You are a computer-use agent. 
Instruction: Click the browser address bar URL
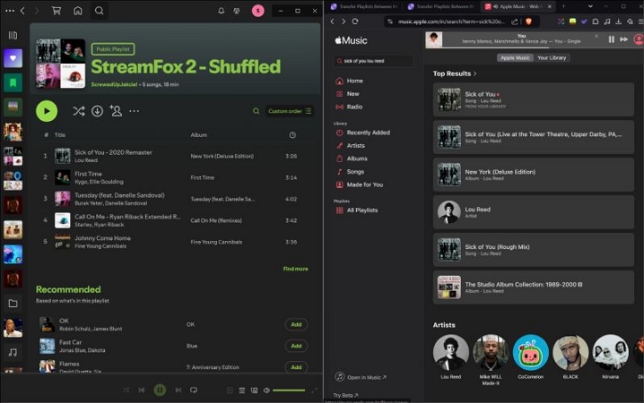point(450,21)
